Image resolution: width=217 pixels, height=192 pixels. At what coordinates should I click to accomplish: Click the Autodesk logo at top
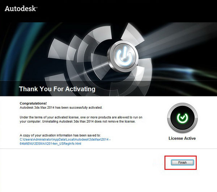click(21, 8)
